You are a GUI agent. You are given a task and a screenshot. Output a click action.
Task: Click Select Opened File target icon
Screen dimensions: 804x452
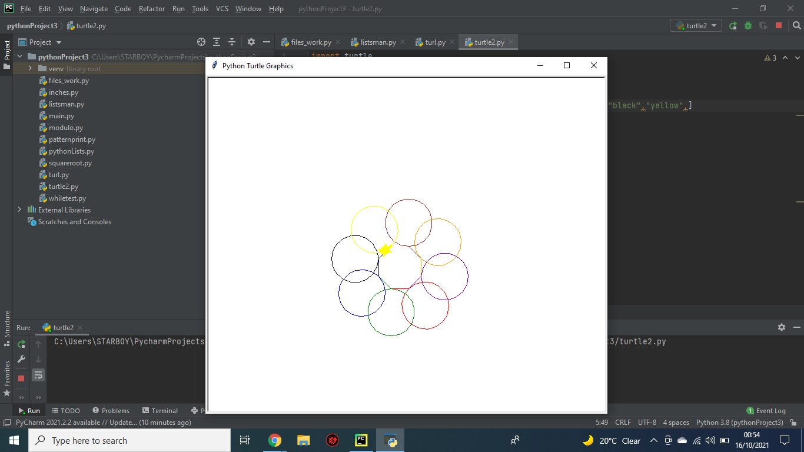[x=201, y=42]
